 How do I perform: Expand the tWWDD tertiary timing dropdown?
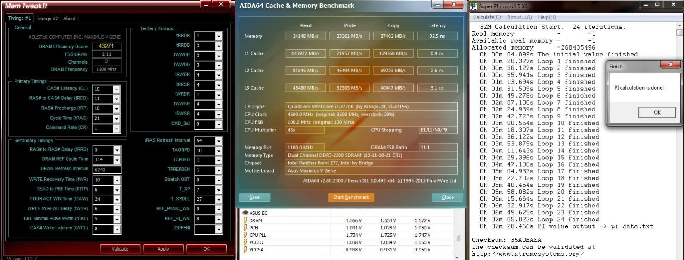[219, 65]
